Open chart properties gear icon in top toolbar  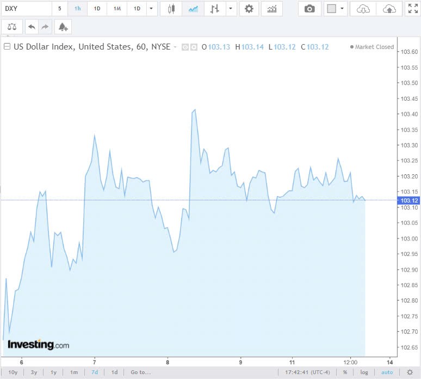tap(249, 9)
